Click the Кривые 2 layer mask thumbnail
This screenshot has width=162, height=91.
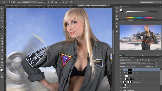pyautogui.click(x=130, y=70)
